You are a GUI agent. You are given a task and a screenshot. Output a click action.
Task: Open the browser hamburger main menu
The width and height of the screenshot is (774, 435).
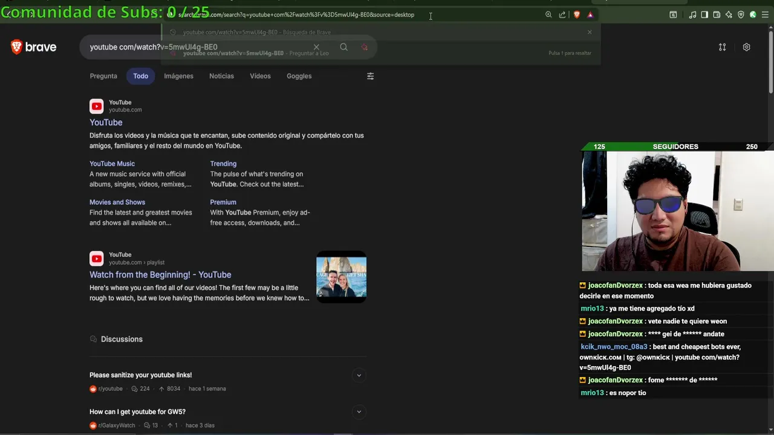pyautogui.click(x=766, y=14)
